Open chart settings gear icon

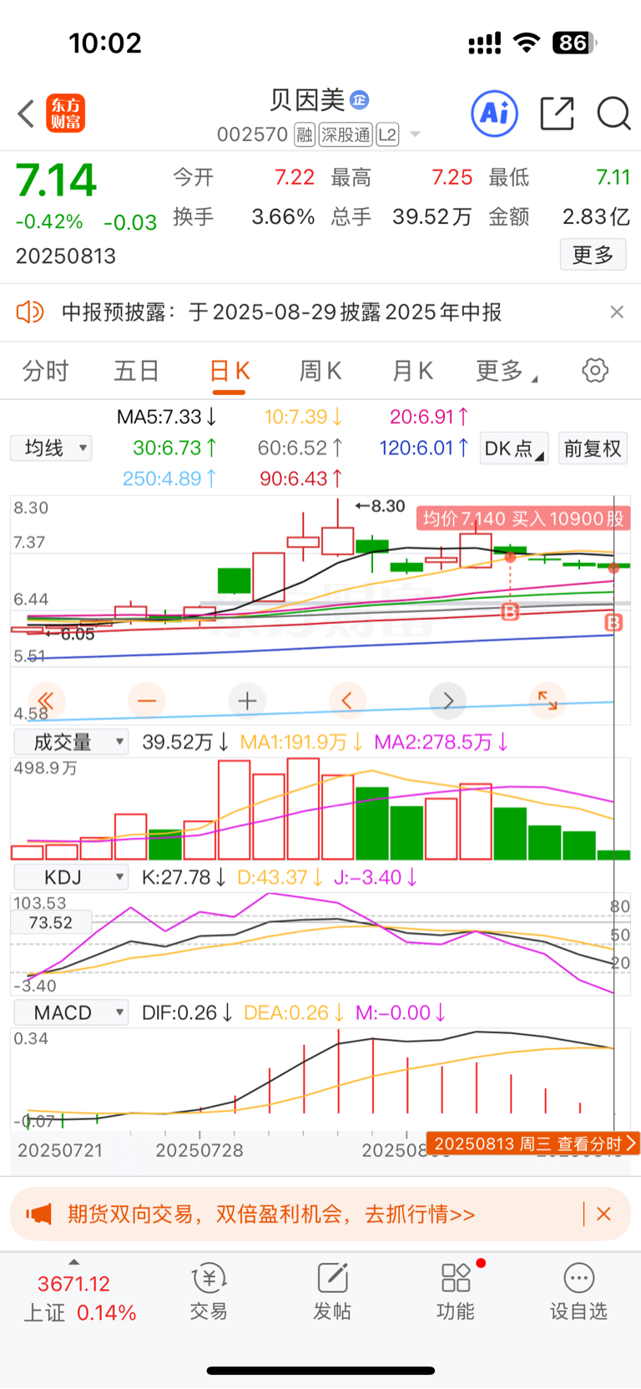tap(595, 370)
